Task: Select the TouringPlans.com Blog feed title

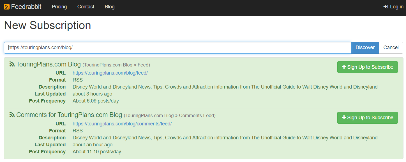Action: coord(49,64)
